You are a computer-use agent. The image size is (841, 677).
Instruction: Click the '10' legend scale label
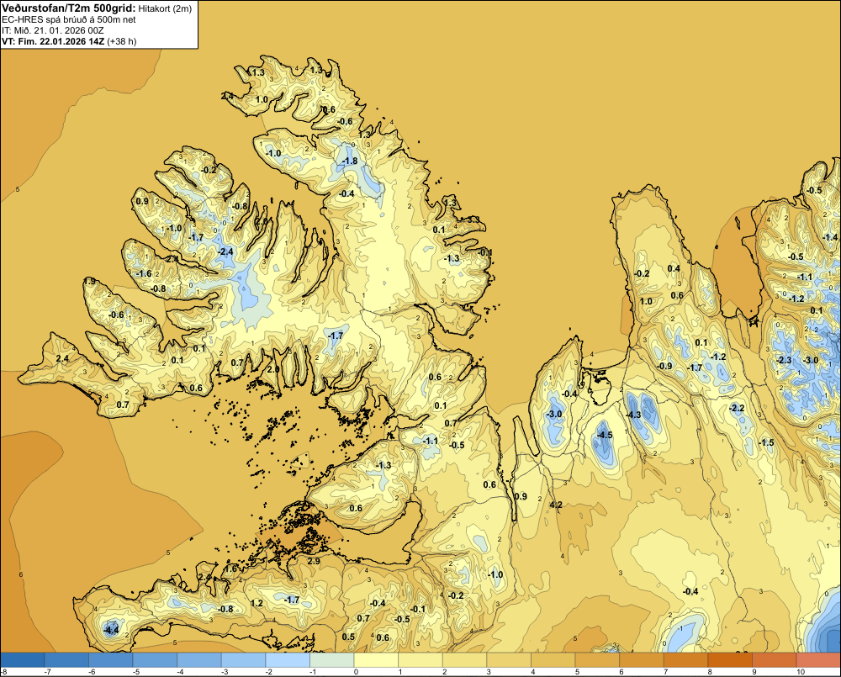801,672
